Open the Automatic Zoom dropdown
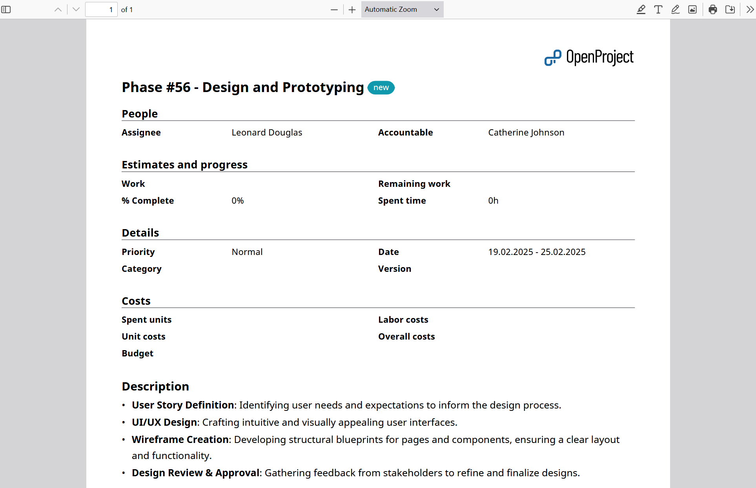 (402, 9)
